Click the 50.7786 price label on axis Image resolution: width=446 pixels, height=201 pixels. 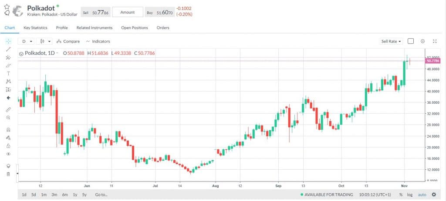(432, 61)
